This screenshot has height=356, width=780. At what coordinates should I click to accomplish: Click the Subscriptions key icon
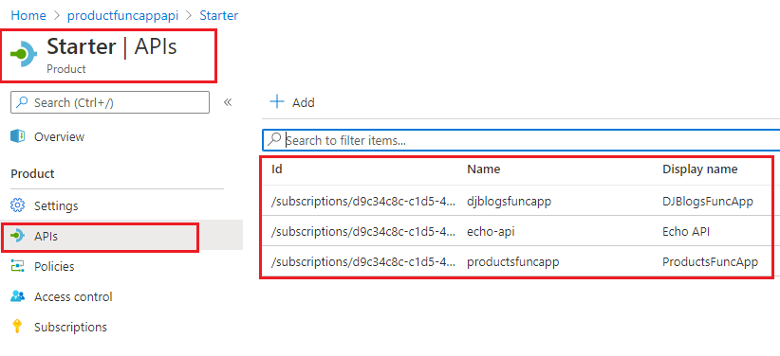point(17,327)
